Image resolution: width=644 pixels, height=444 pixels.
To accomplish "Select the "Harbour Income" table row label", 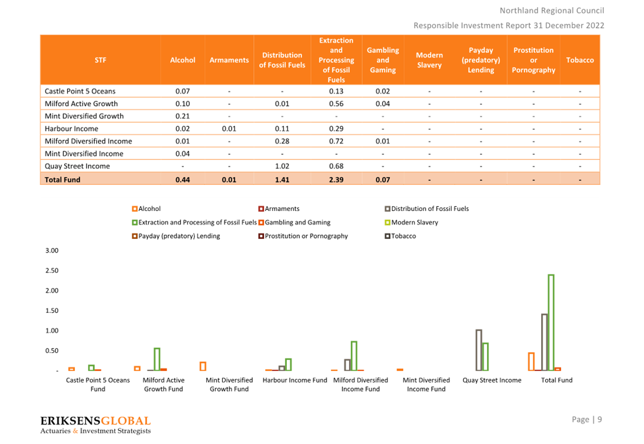I will coord(71,129).
